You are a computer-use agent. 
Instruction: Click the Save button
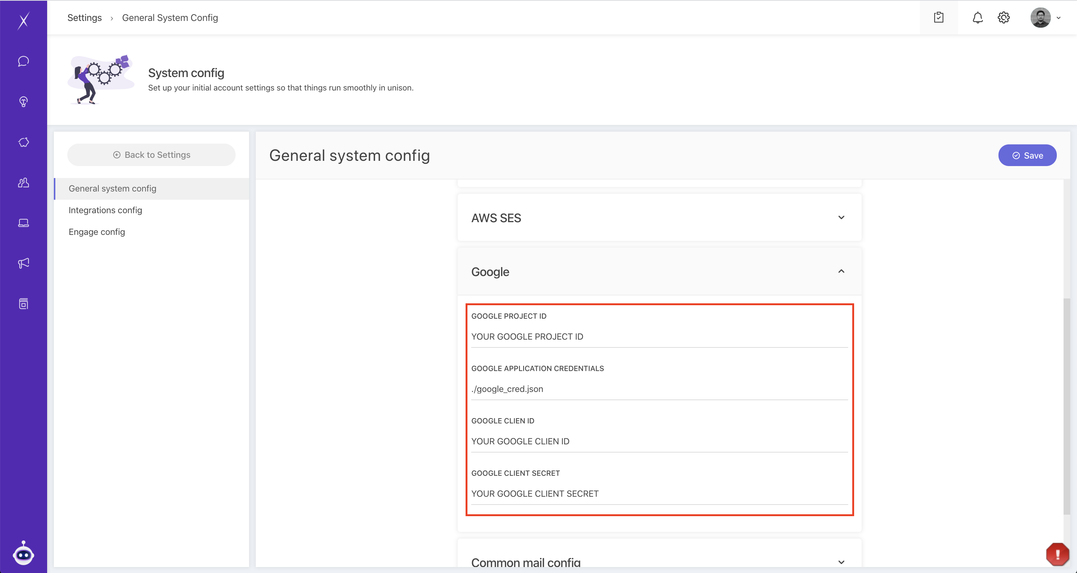(x=1027, y=156)
